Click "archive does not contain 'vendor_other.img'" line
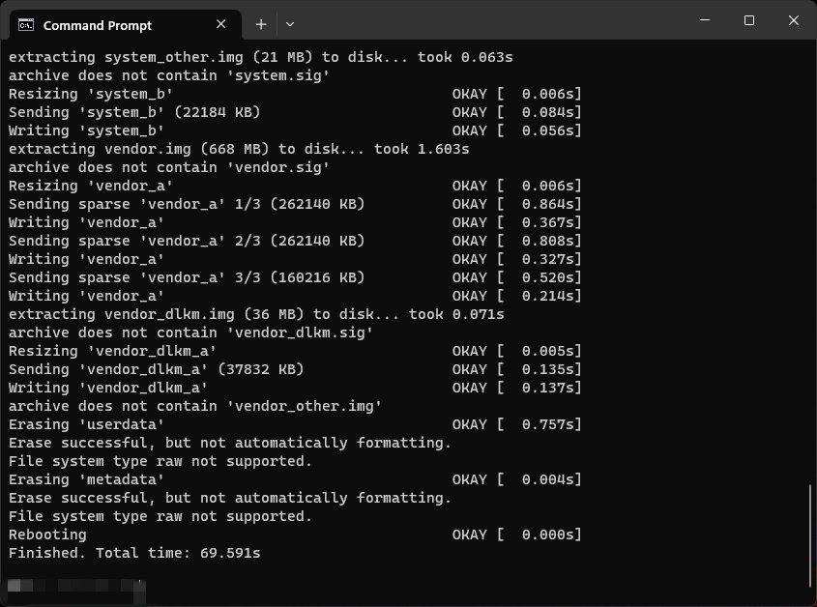 [195, 406]
